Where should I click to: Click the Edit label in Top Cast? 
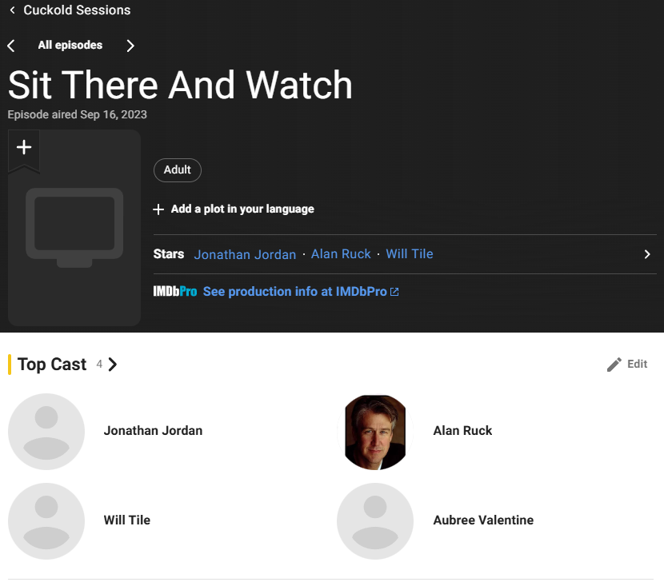pos(638,364)
